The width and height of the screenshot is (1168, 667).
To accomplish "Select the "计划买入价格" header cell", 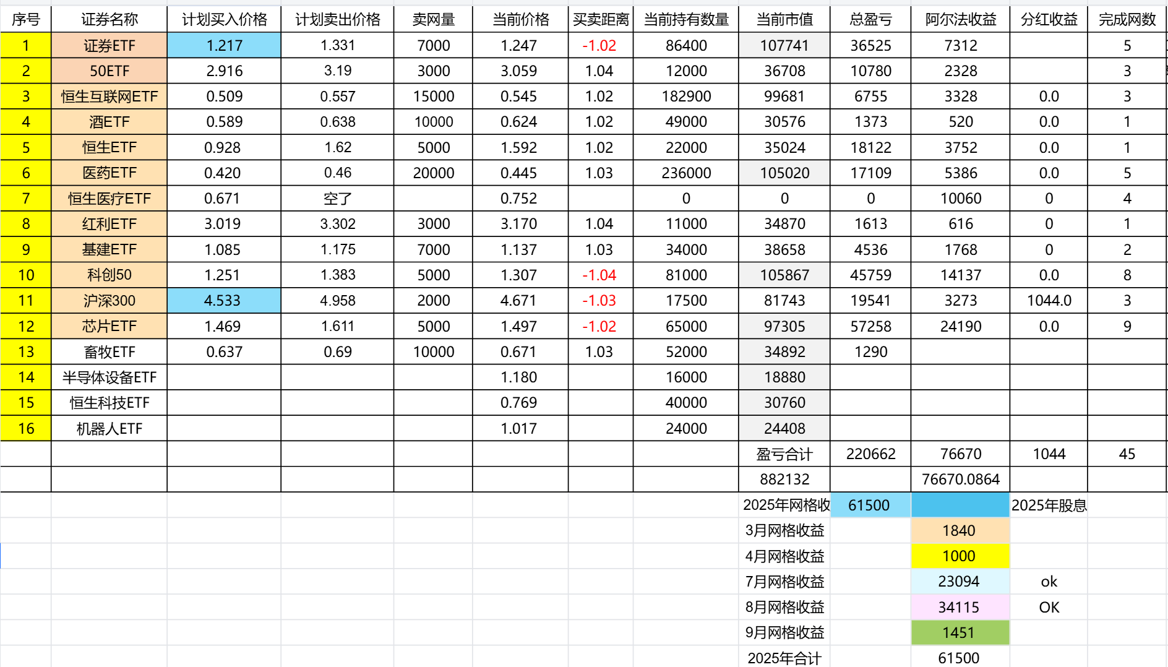I will pos(224,20).
